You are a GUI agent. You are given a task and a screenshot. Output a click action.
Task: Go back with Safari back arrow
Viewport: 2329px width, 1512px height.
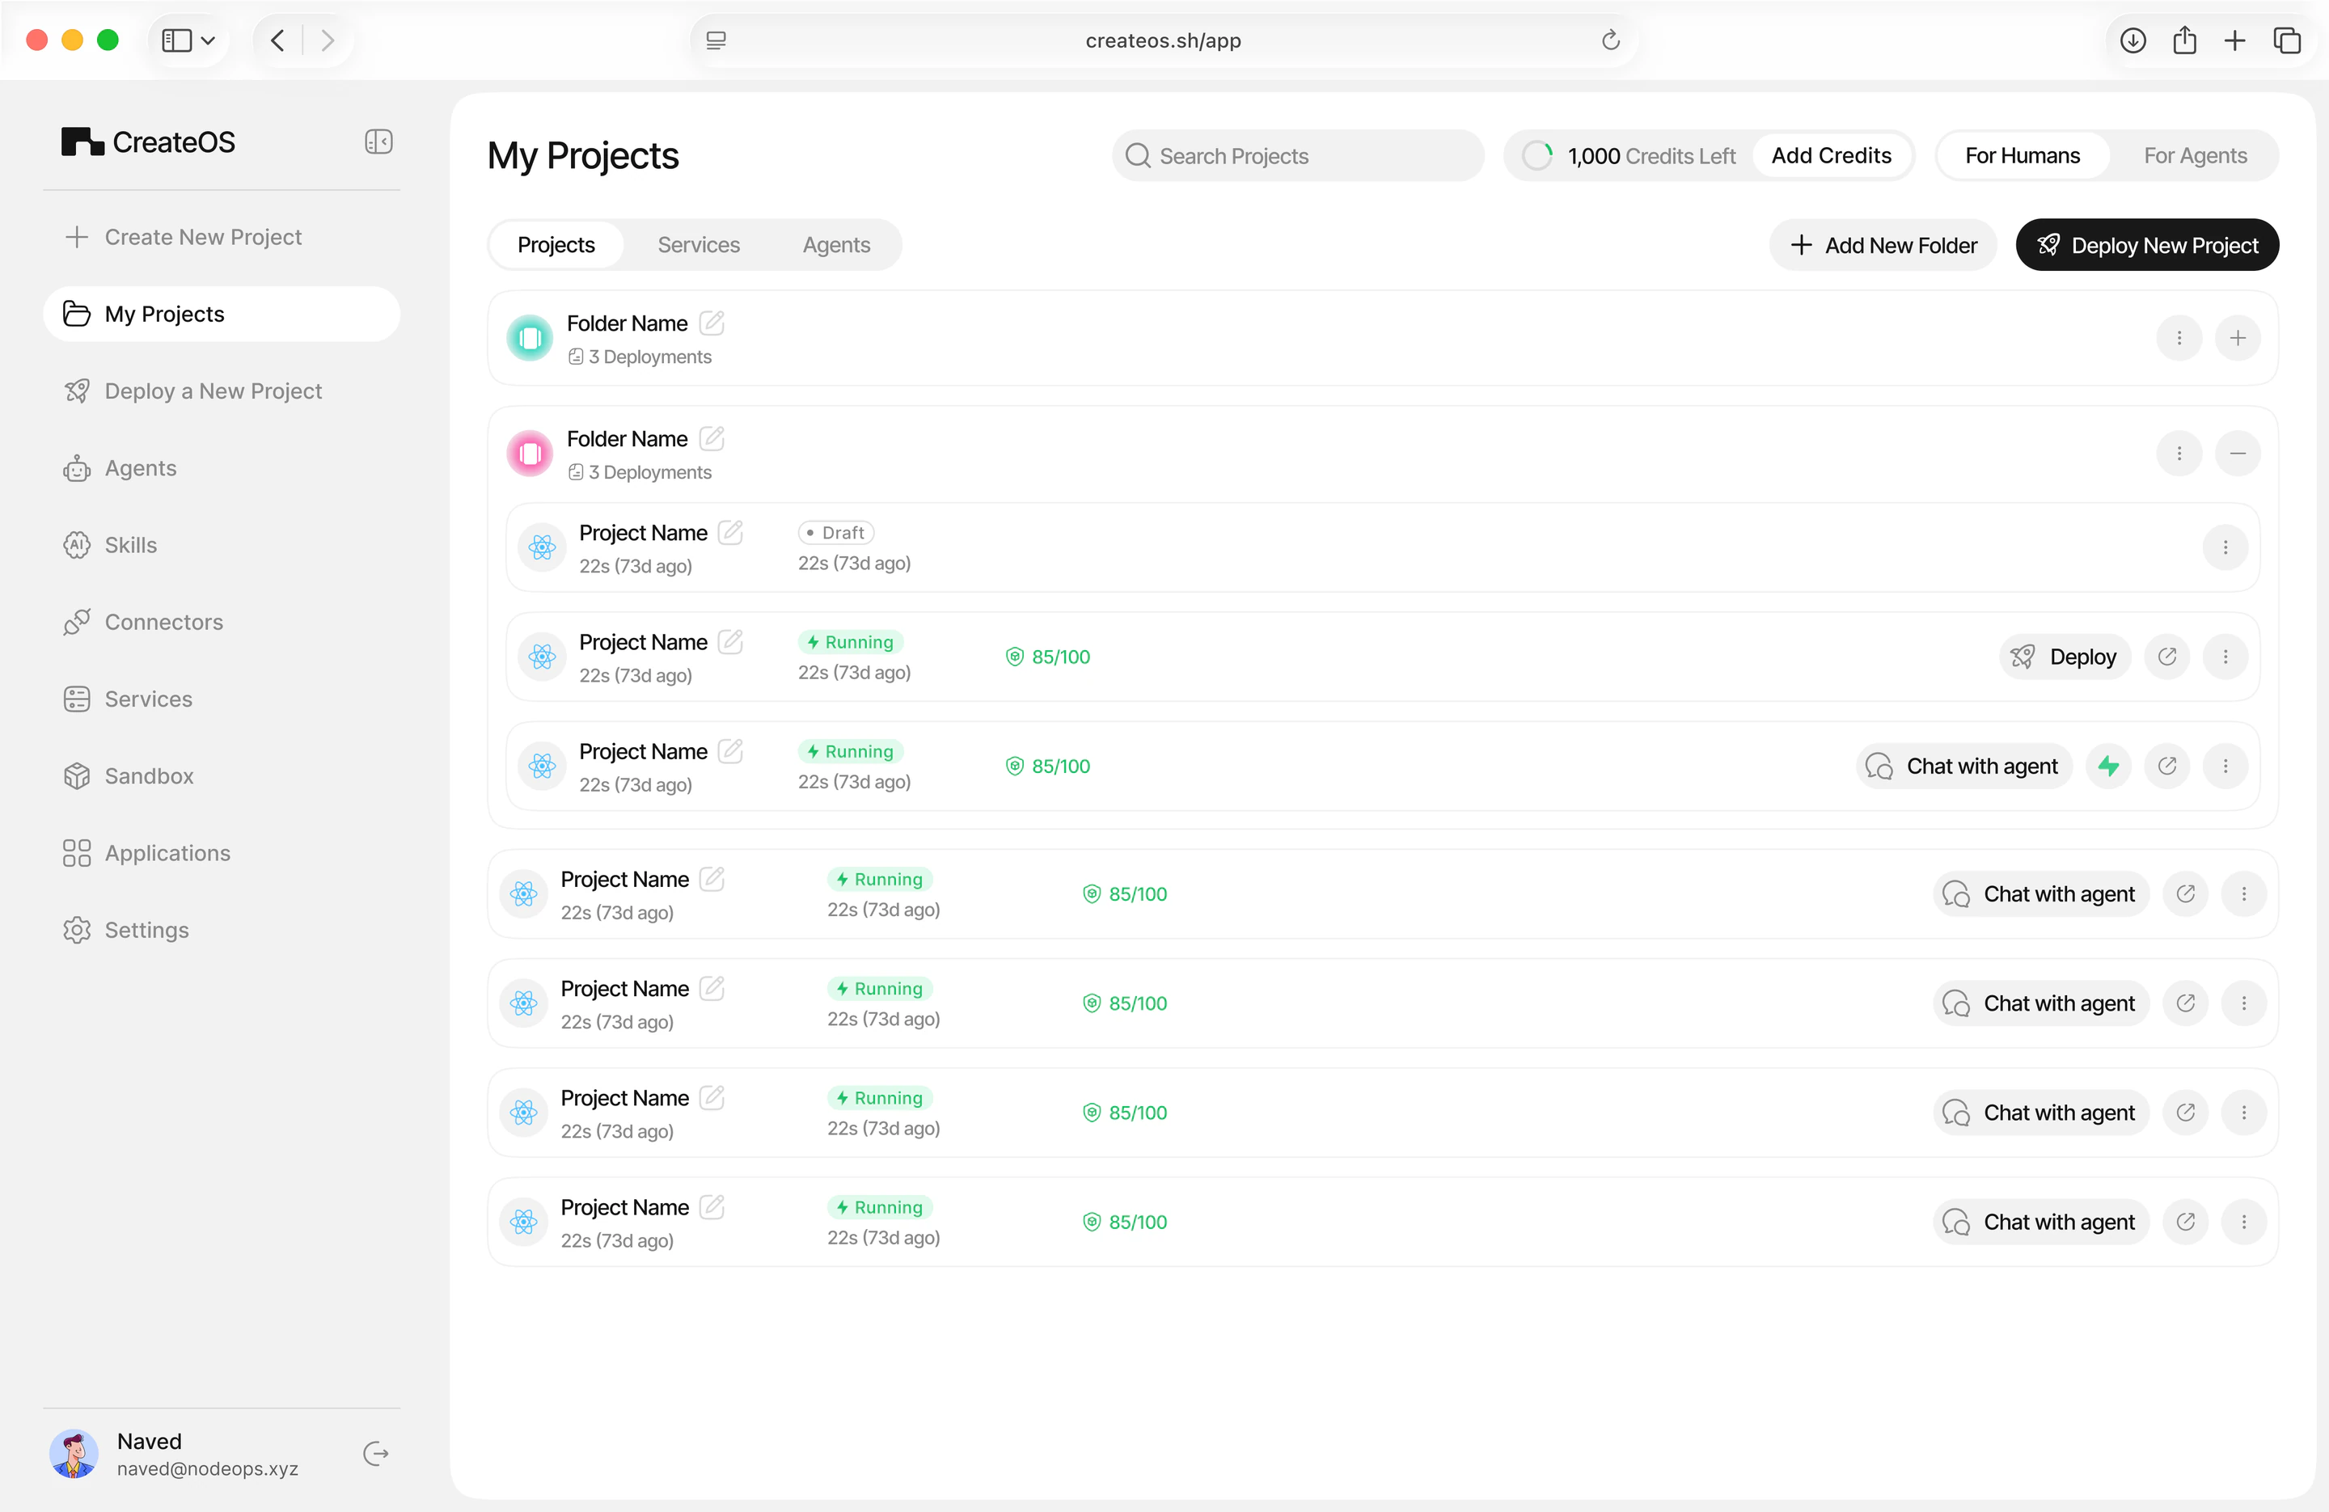(x=277, y=40)
